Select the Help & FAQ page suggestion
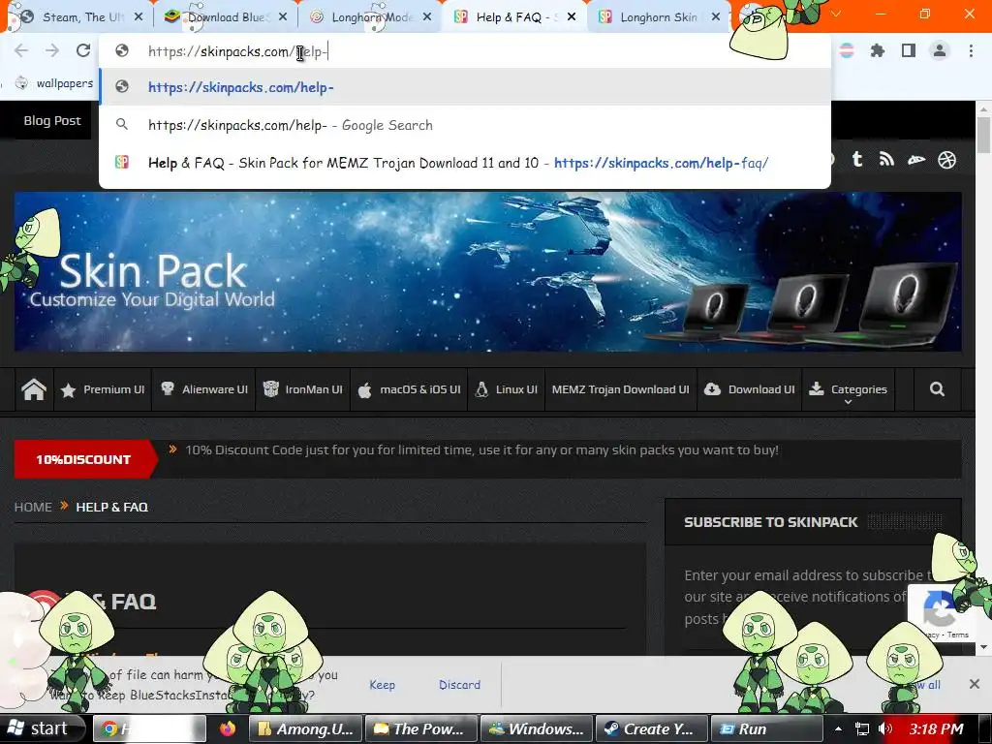Viewport: 992px width, 744px height. [x=465, y=163]
